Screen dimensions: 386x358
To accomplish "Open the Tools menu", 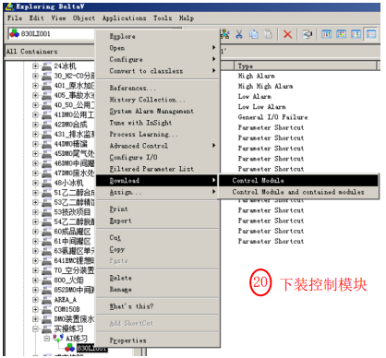I will 163,18.
